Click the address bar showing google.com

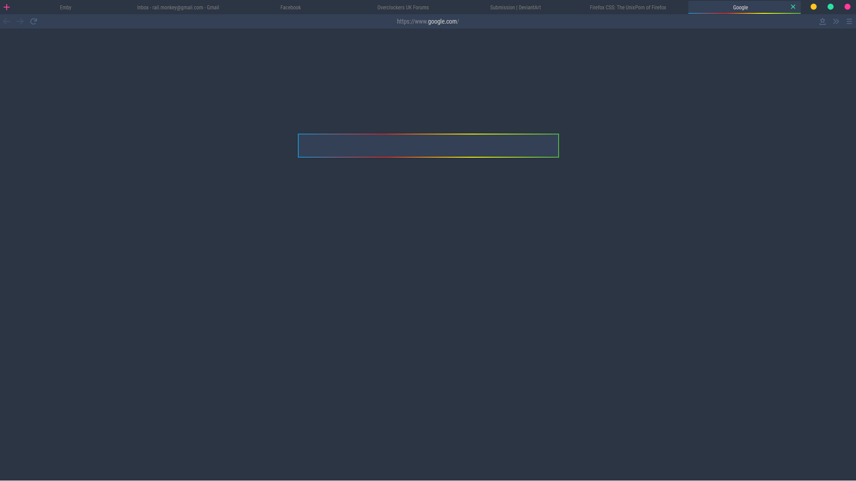428,21
